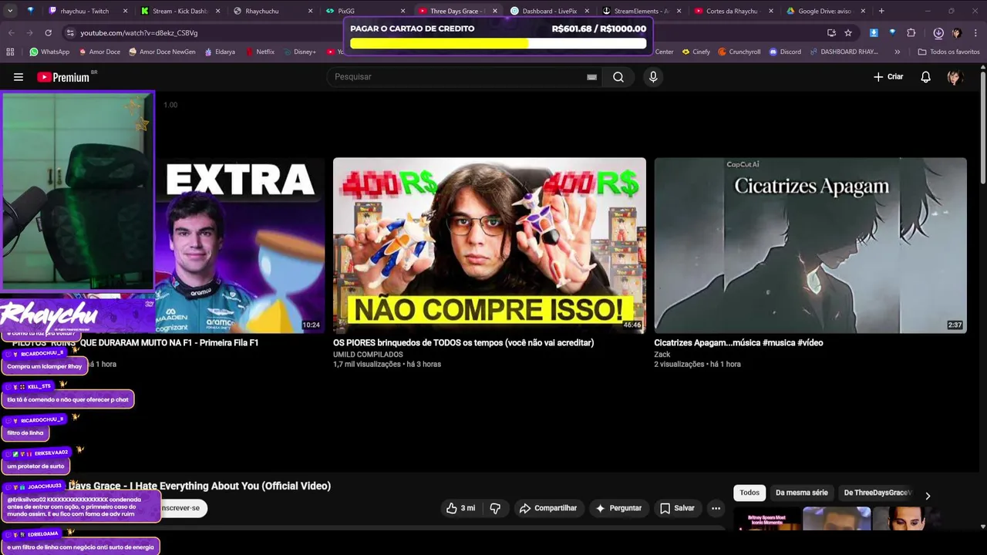Select the De ThreeDaysGrace chip

pyautogui.click(x=878, y=493)
